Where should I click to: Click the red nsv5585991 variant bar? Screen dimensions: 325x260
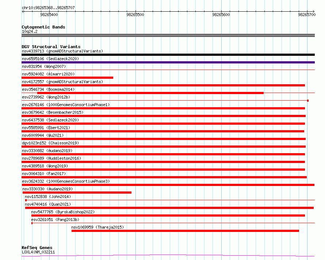point(163,131)
